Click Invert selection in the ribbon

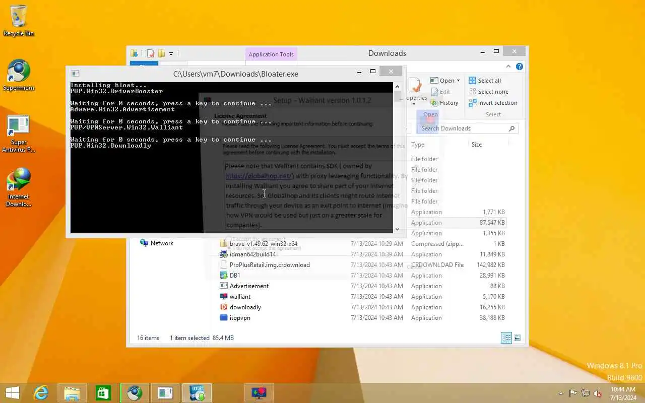493,103
